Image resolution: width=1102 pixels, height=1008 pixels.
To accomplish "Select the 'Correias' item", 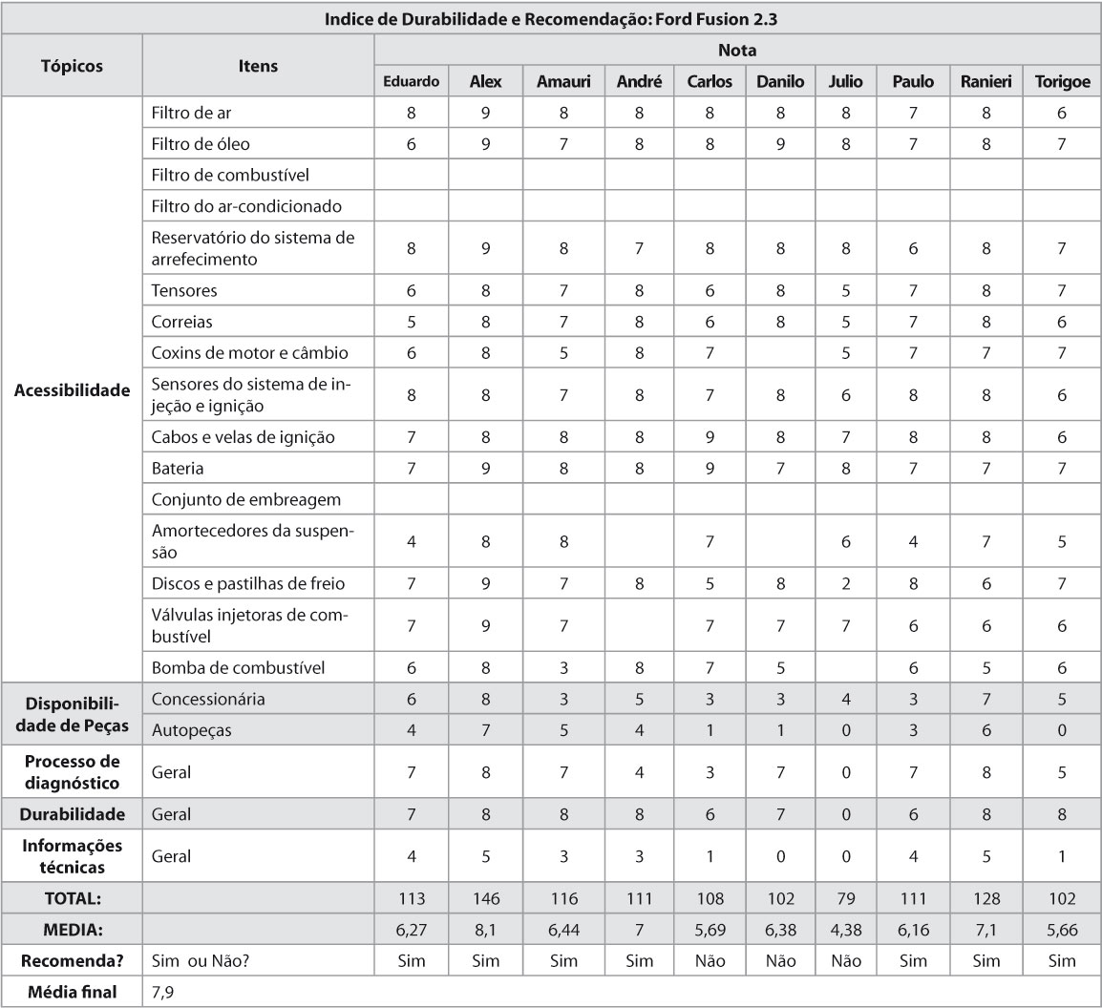I will point(181,322).
